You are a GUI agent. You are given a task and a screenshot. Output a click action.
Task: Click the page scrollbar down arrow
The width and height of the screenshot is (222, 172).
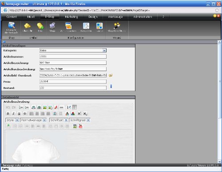[x=219, y=161]
